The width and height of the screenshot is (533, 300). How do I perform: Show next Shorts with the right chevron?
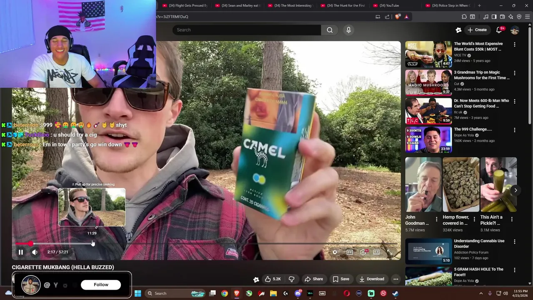coord(516,190)
